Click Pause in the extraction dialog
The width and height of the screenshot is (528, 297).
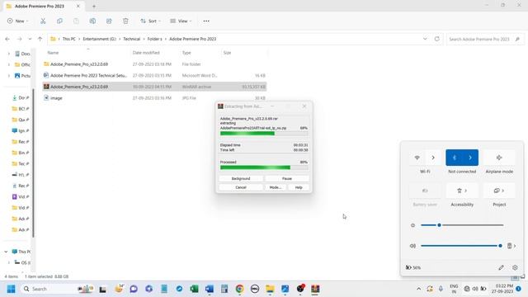click(287, 178)
